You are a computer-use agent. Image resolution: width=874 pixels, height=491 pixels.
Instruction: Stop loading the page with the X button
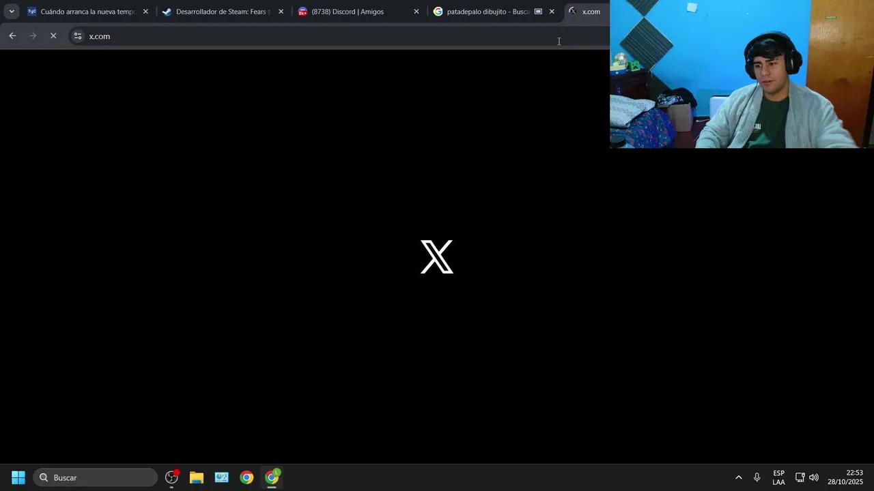pos(53,36)
